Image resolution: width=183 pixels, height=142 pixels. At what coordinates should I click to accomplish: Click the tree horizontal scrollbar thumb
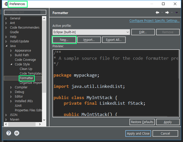point(22,124)
